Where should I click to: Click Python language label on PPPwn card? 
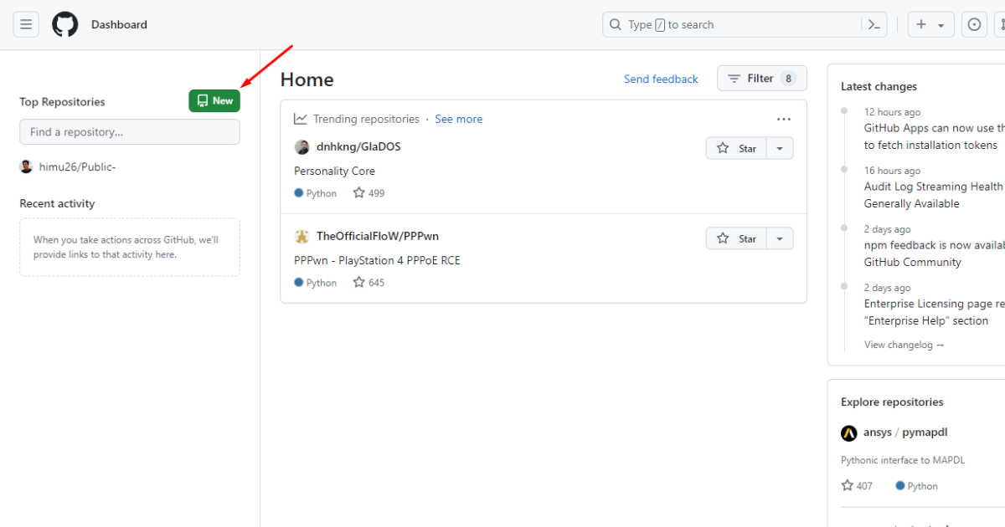322,283
